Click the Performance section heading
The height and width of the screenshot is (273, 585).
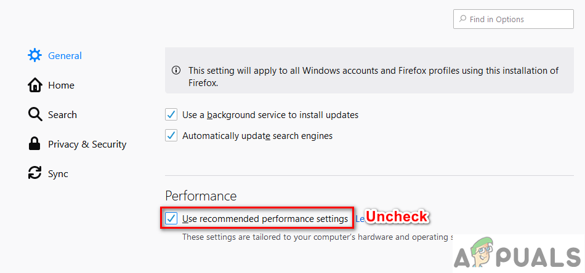pos(201,196)
